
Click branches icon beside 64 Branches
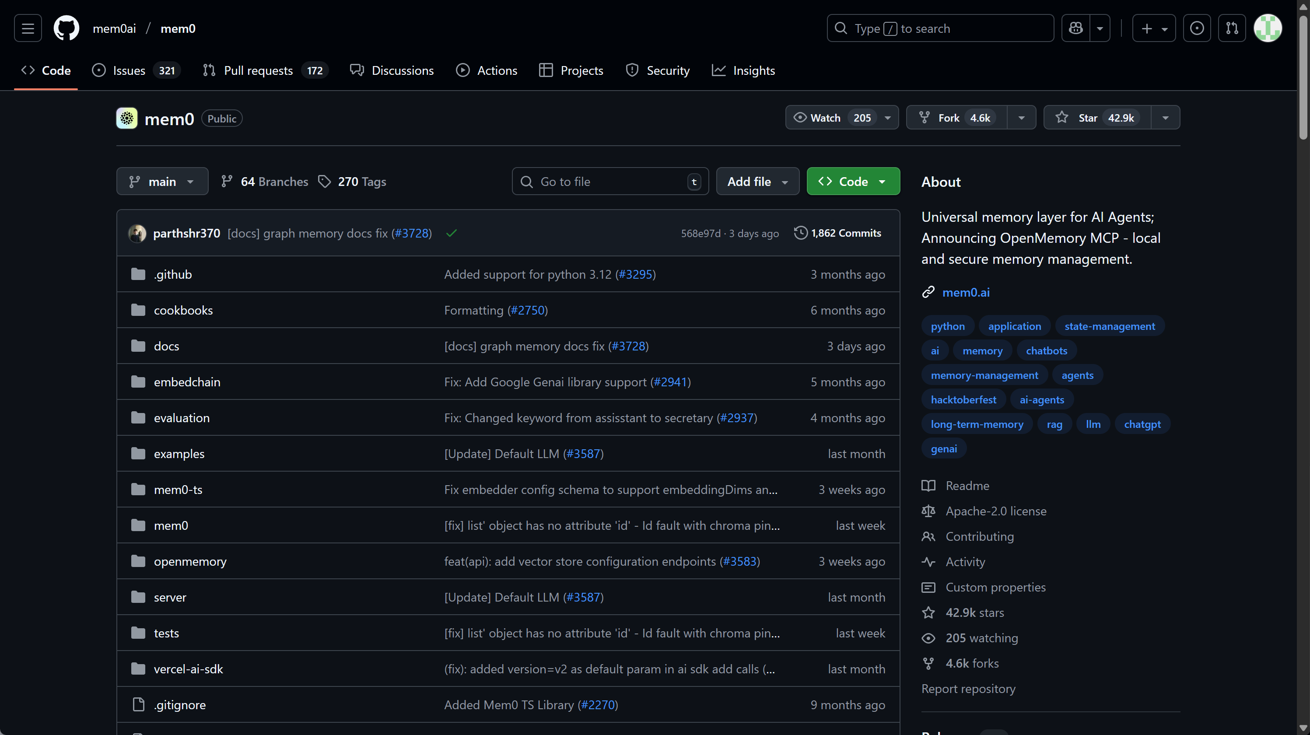(227, 181)
